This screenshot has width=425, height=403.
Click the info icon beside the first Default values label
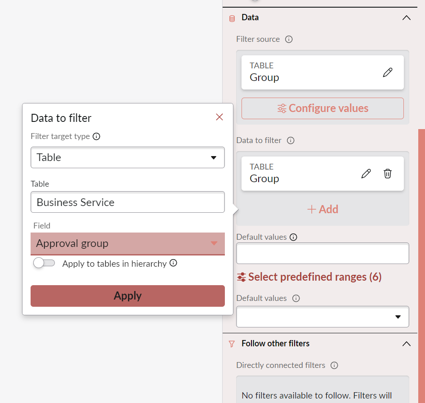point(294,237)
